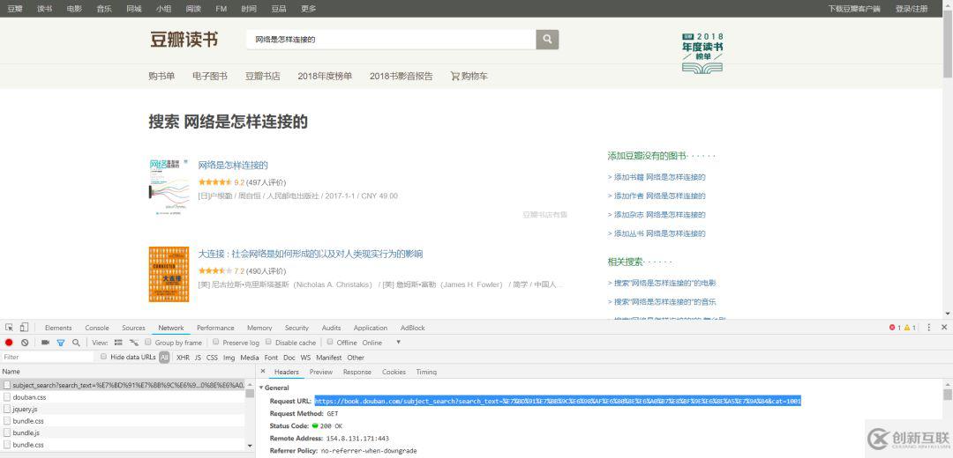Switch to the Preview tab
Screen dimensions: 953x458
(x=321, y=372)
